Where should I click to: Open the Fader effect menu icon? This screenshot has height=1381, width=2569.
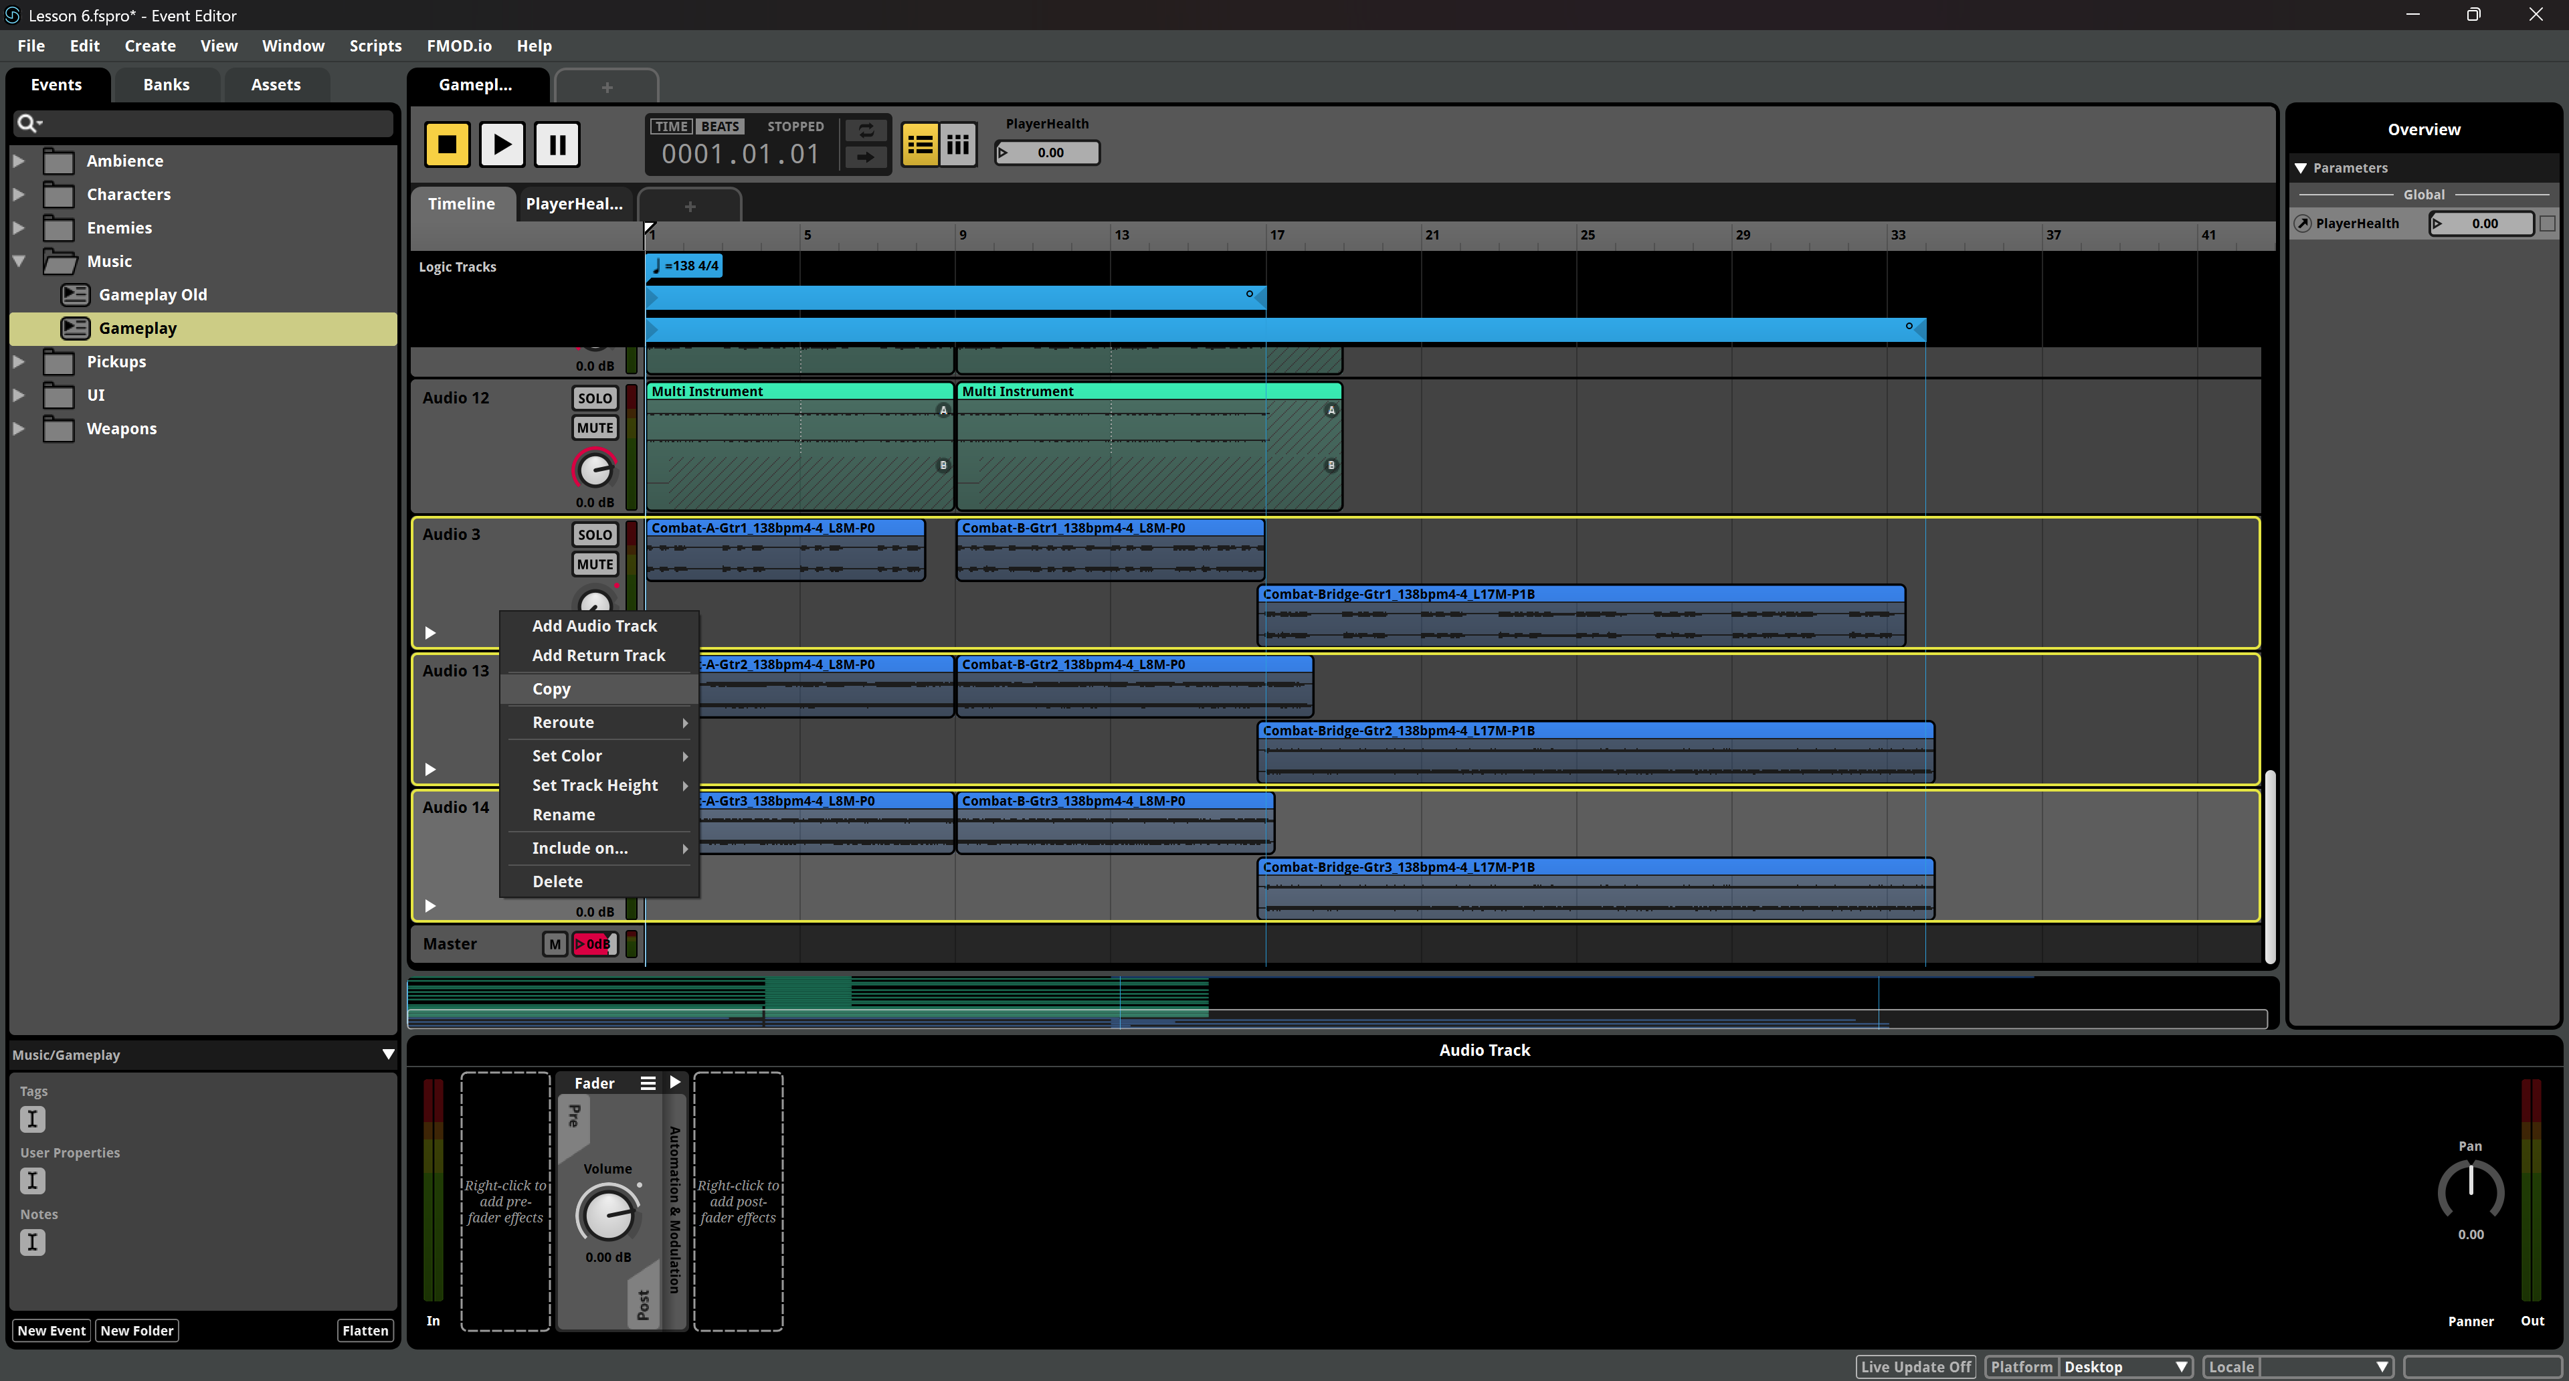tap(648, 1083)
